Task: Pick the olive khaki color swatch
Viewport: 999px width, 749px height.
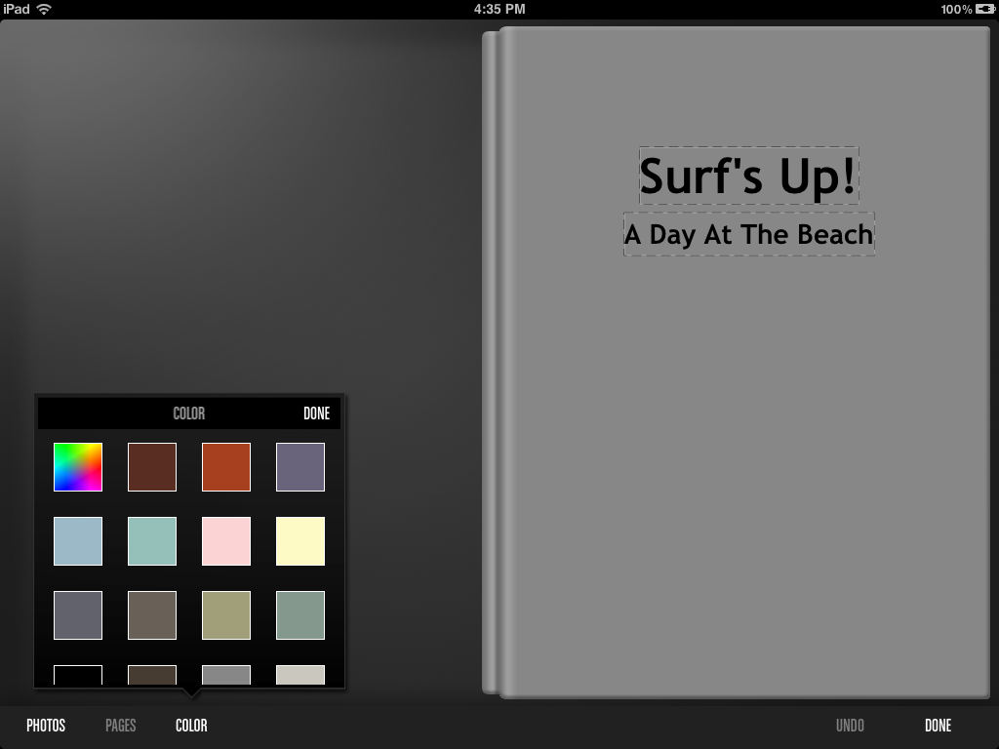Action: [x=226, y=615]
